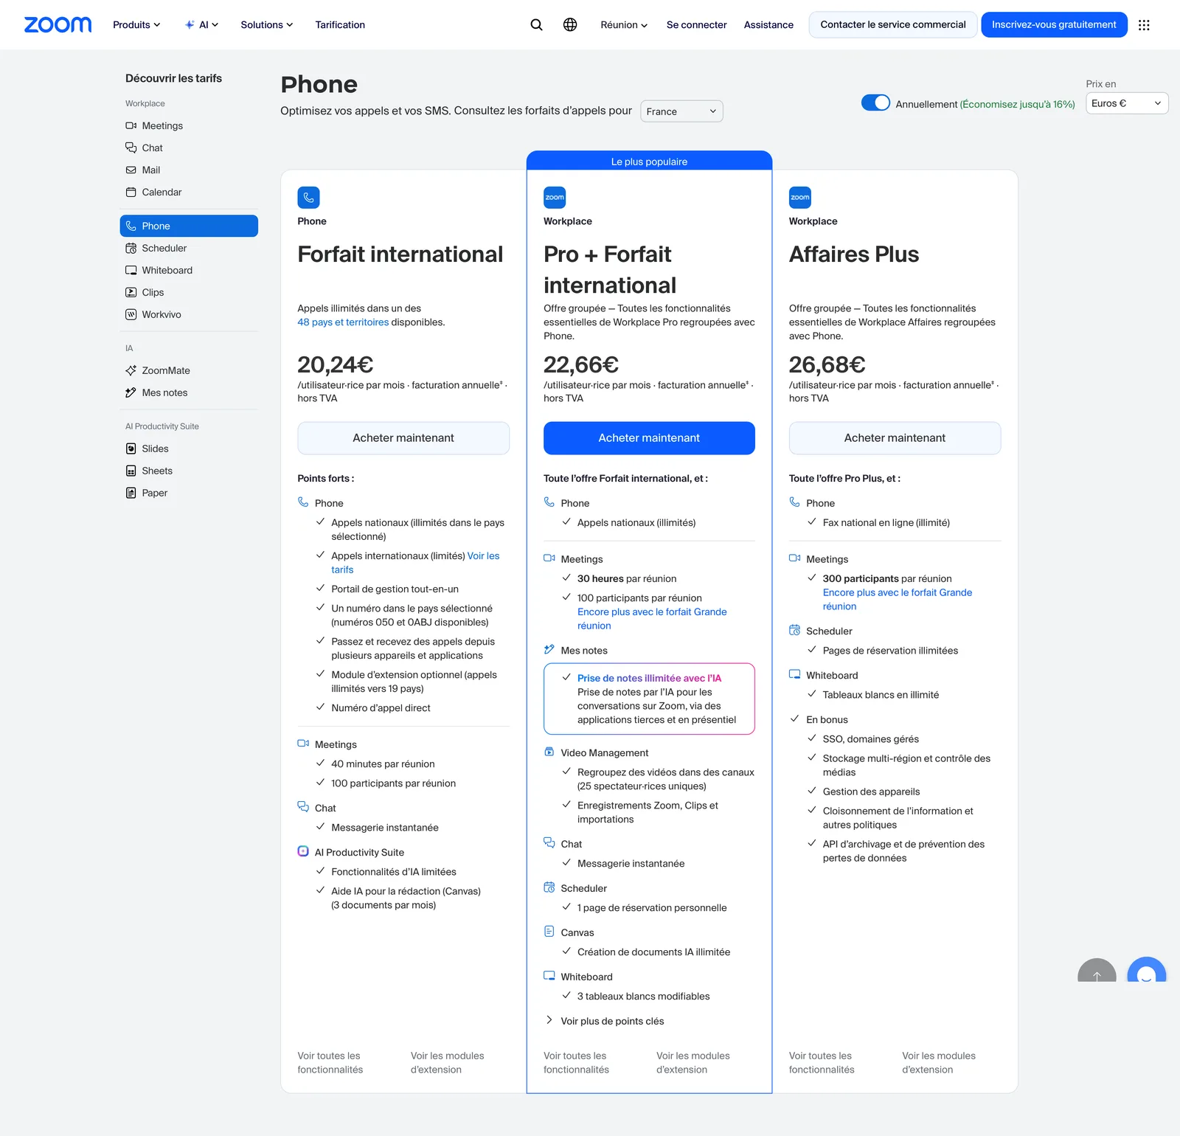Open Workvivo in the sidebar
1180x1136 pixels.
189,315
